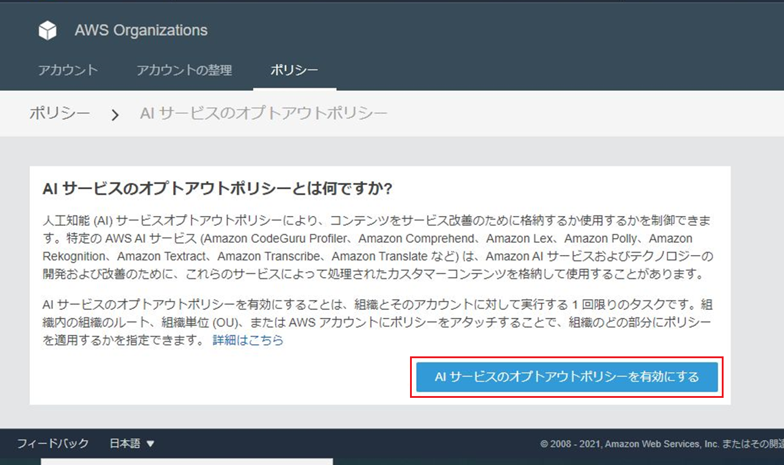Click the AWS Organizations title text
This screenshot has height=465, width=784.
pyautogui.click(x=141, y=31)
